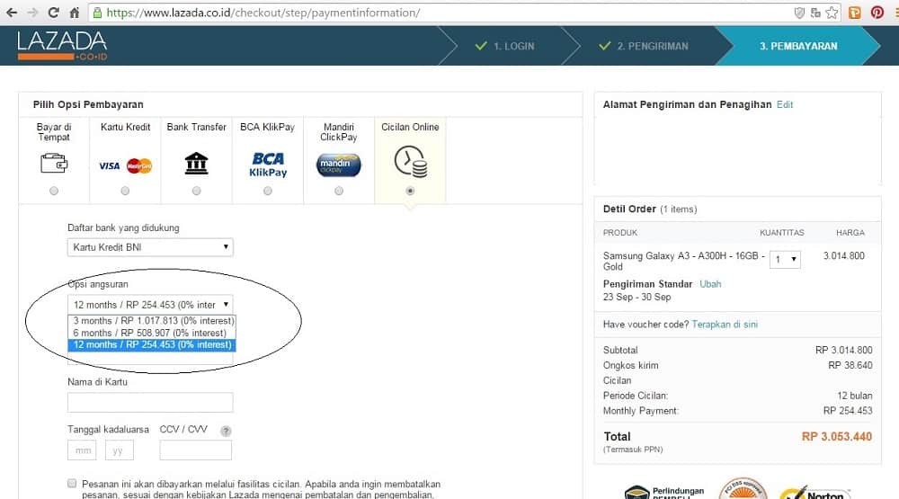
Task: Click Edit link for shipping address
Action: click(785, 104)
